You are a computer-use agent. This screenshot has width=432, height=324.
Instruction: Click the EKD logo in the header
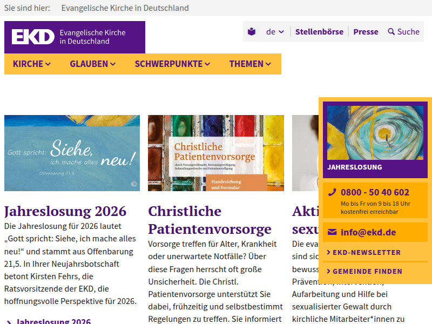click(33, 37)
